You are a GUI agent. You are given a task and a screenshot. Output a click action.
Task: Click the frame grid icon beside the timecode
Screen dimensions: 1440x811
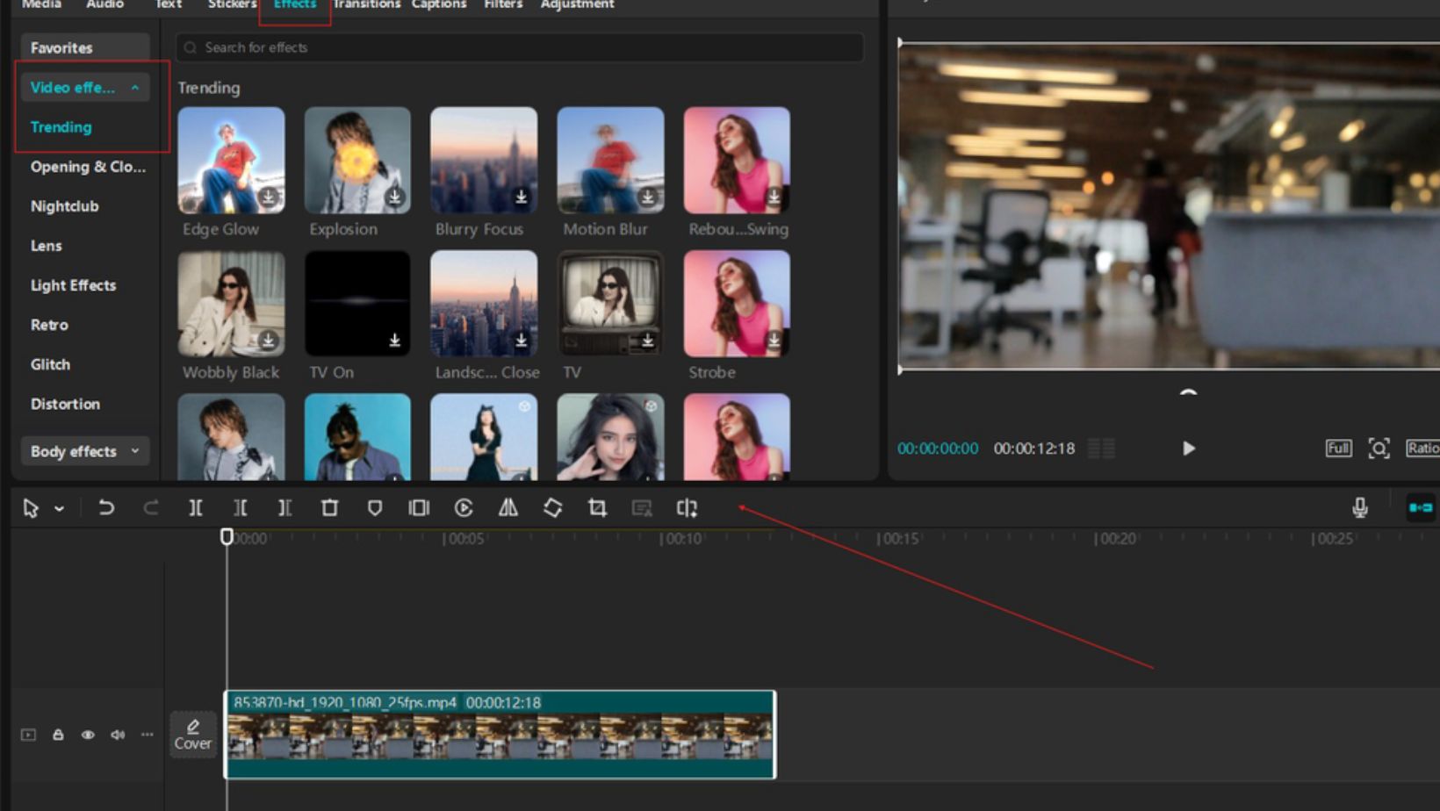pos(1101,449)
